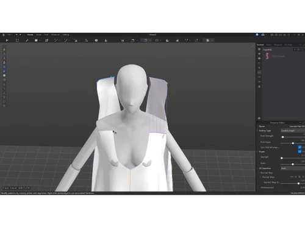Image resolution: width=305 pixels, height=228 pixels.
Task: Click the simulate play arrow in the toolbar
Action: point(7,40)
